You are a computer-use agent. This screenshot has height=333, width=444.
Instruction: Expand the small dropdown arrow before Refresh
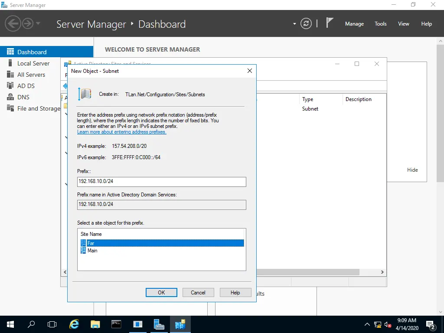click(x=294, y=24)
